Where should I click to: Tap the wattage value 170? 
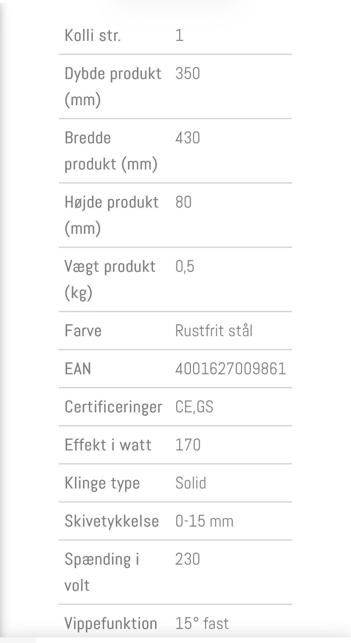(x=188, y=445)
